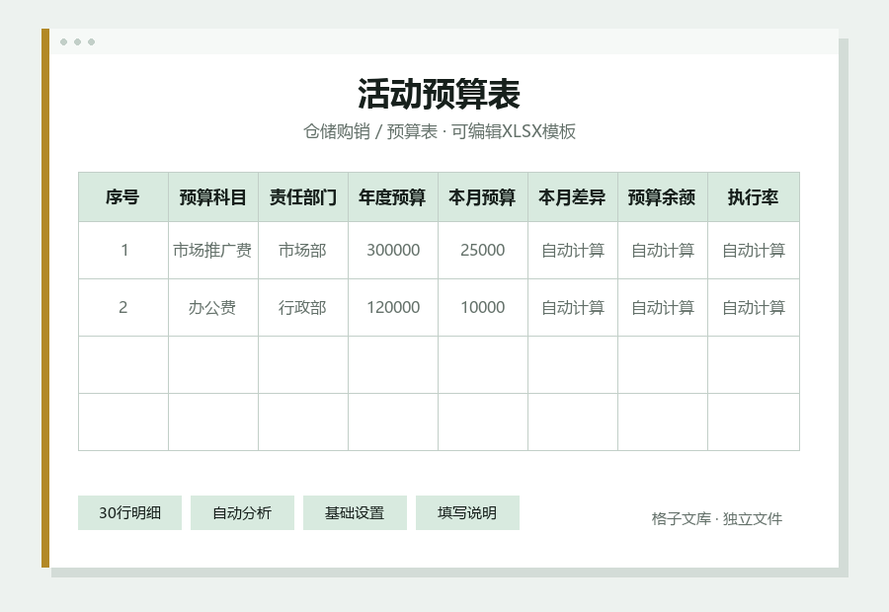Select the 市场部 department cell
This screenshot has width=889, height=612.
click(x=303, y=250)
